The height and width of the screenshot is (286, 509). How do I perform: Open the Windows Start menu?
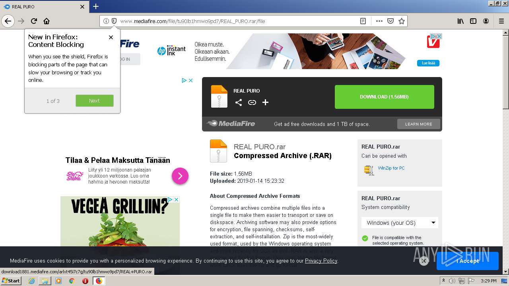point(11,281)
